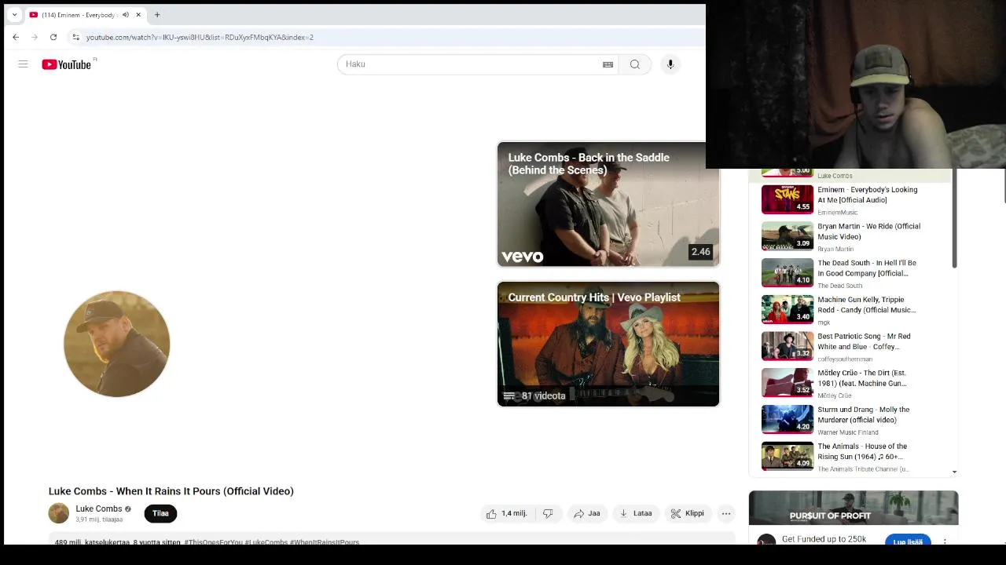Screen dimensions: 1006x565
Task: Like the video with thumbs up
Action: [x=506, y=513]
